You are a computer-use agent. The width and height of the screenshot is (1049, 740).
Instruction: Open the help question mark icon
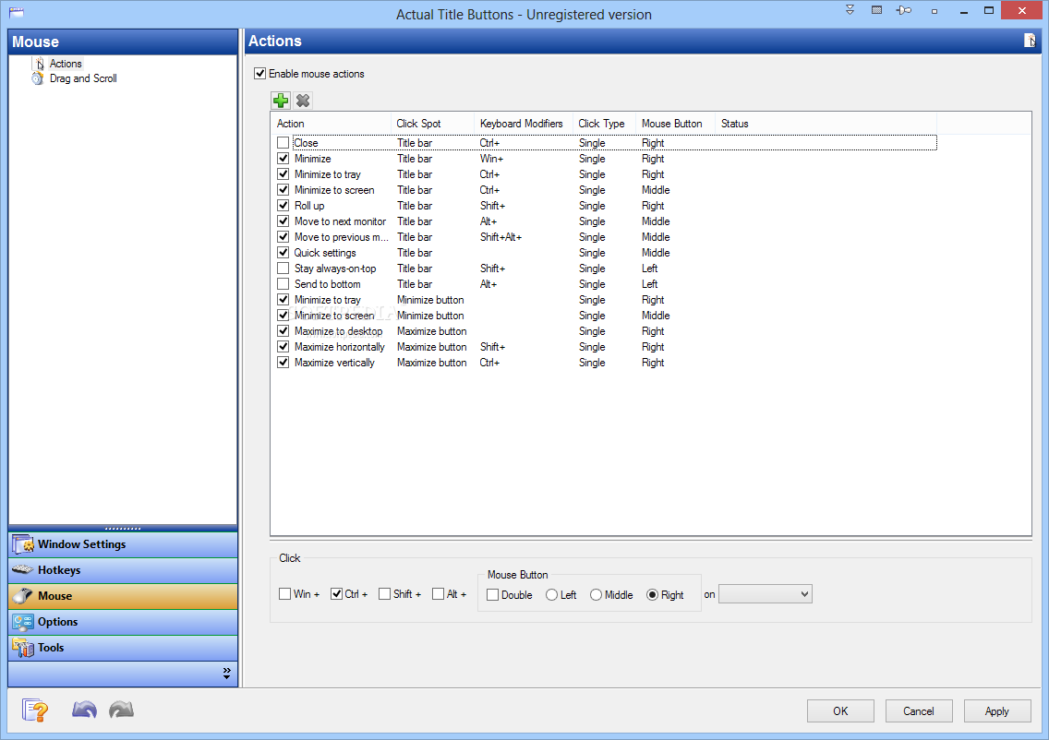click(35, 710)
